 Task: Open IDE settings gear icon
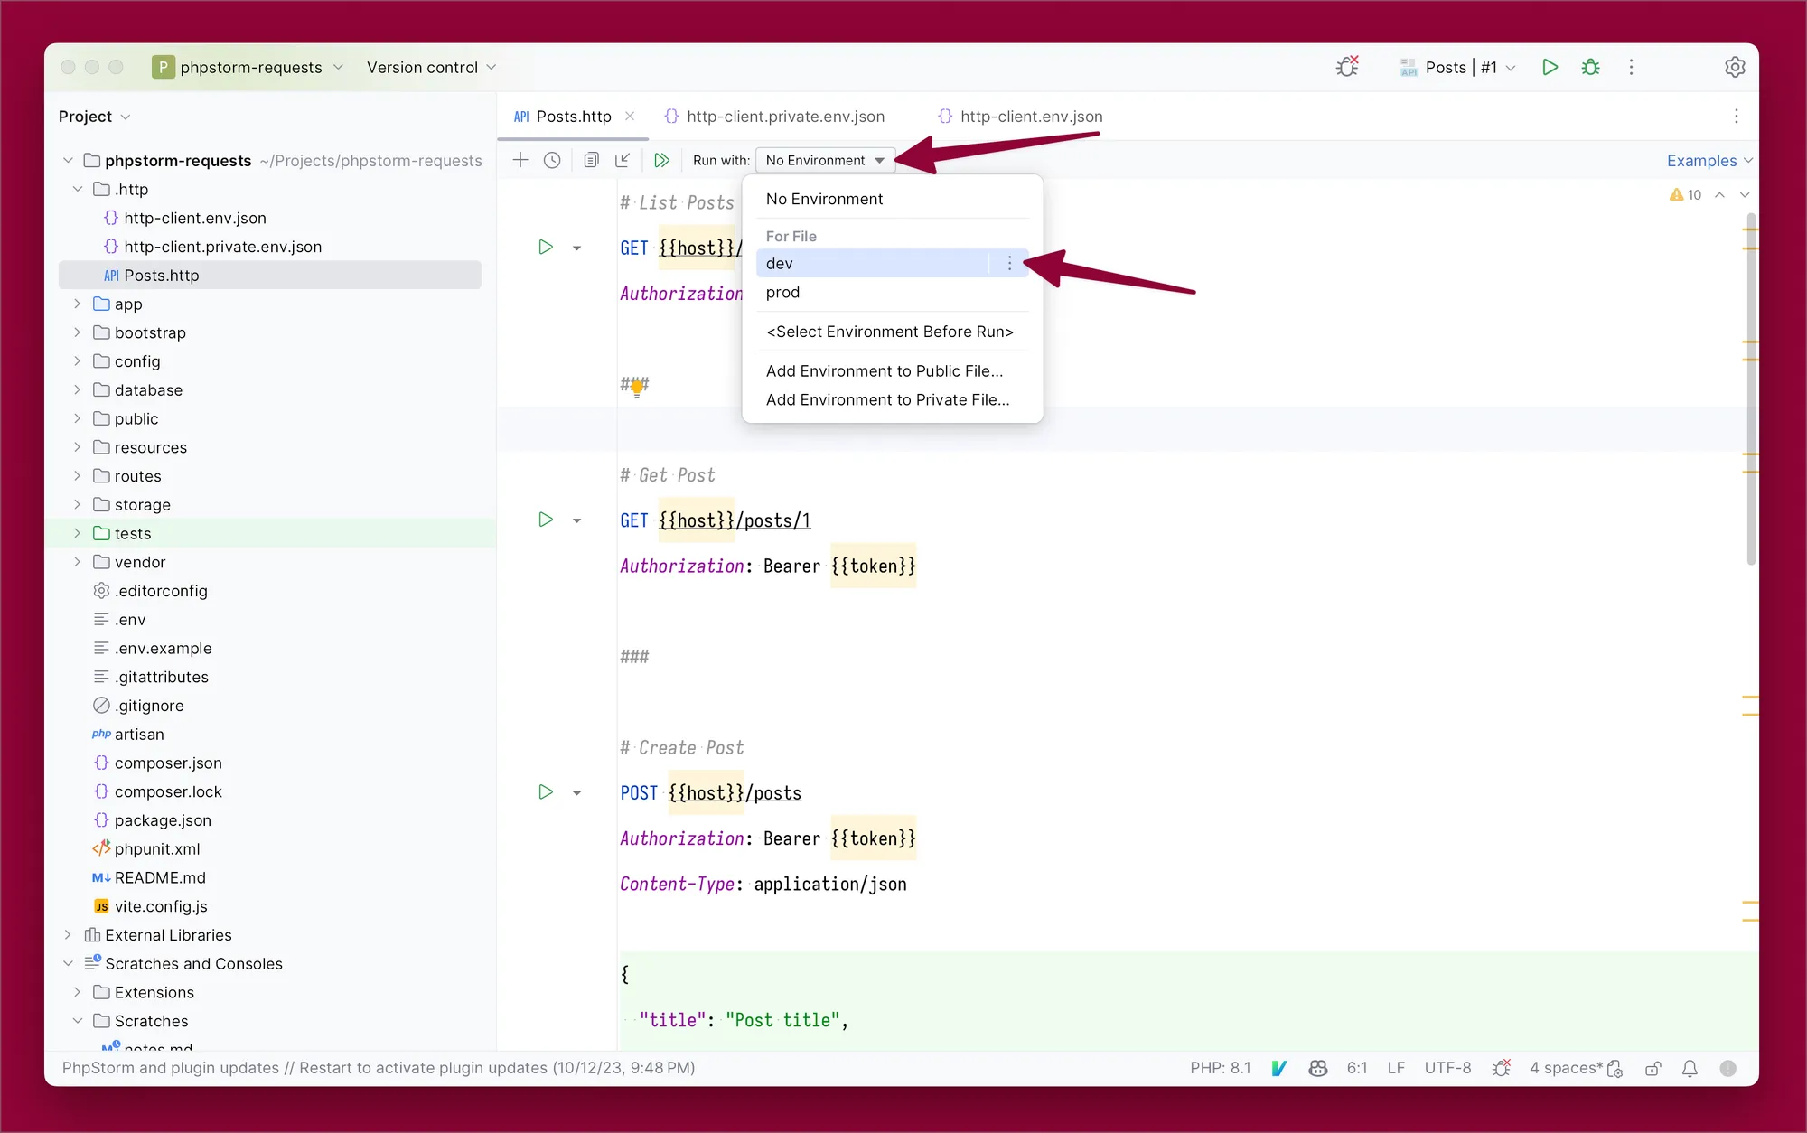pyautogui.click(x=1735, y=67)
